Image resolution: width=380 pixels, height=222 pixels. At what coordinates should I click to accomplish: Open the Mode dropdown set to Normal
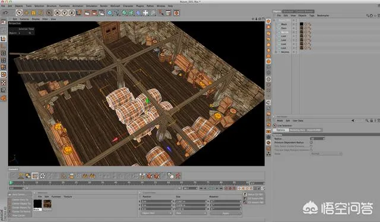326,154
